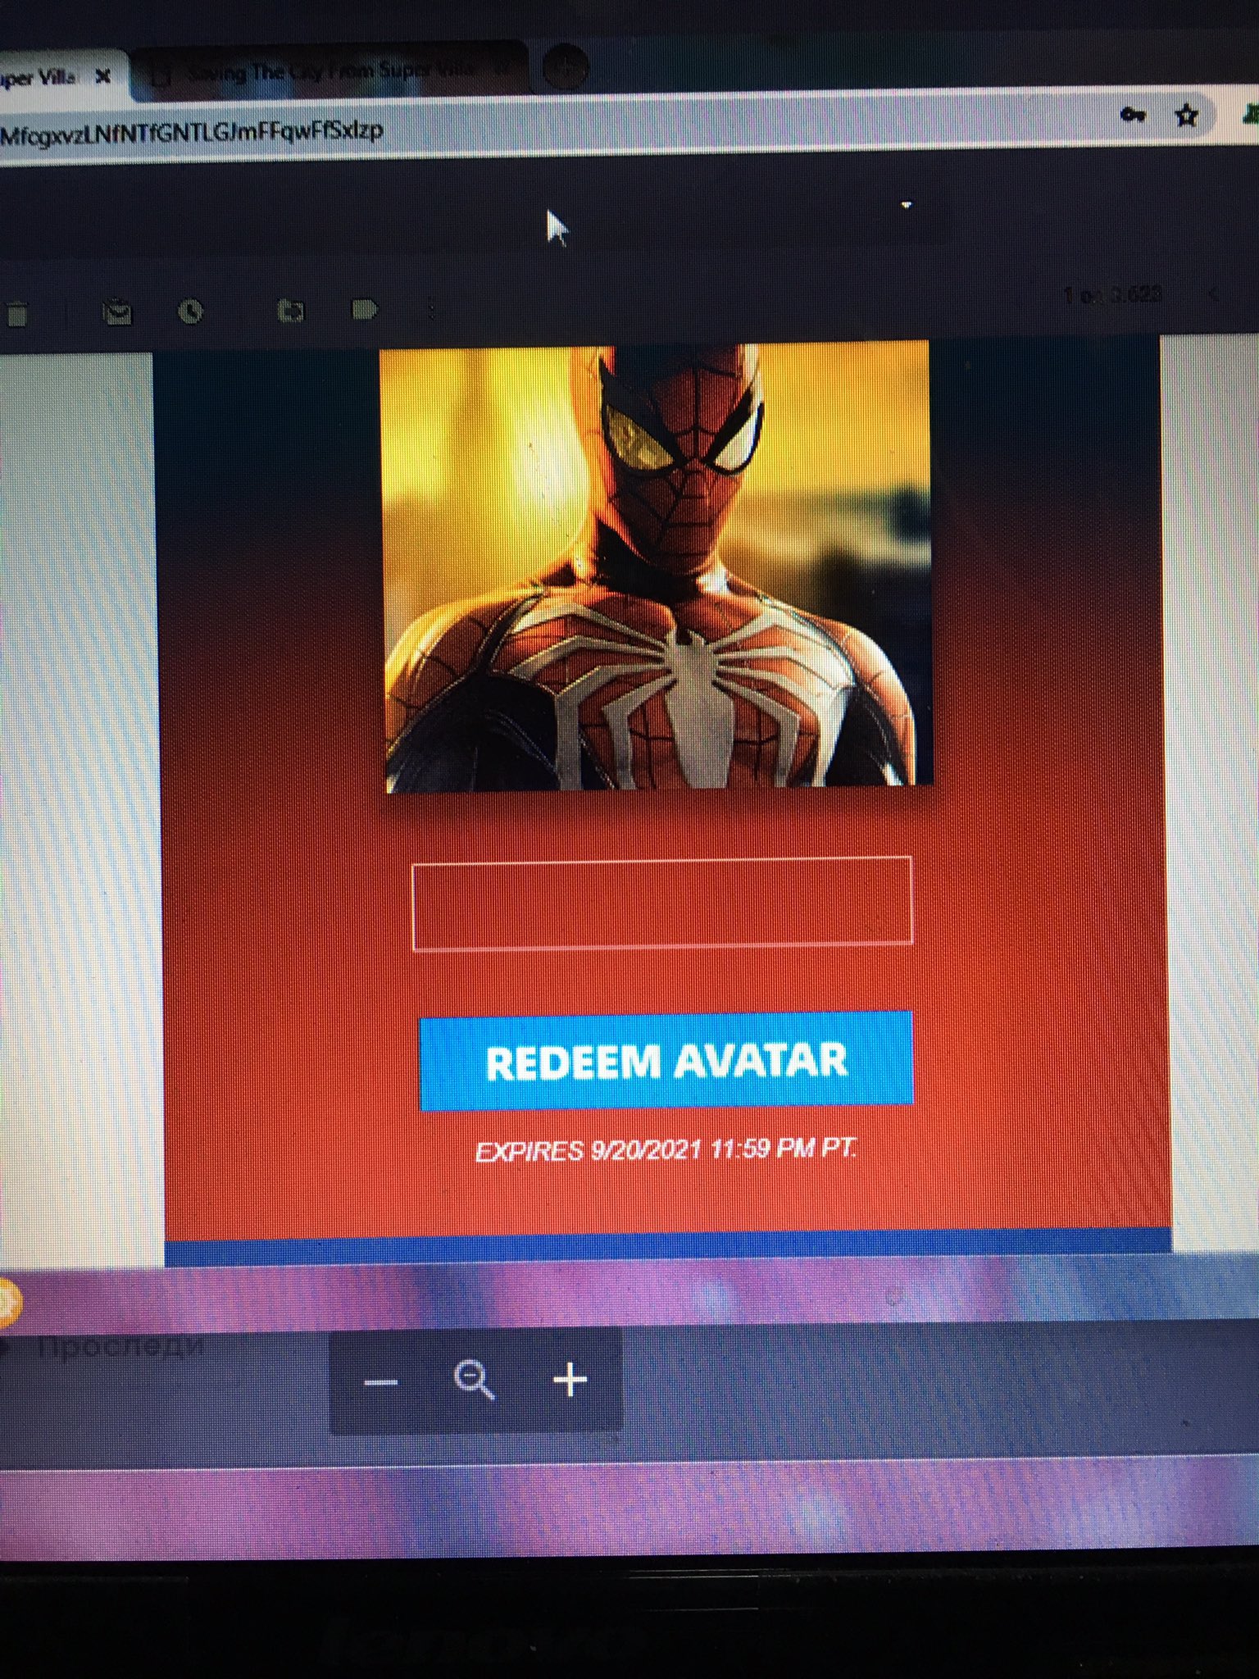Zoom out with the minus button

point(381,1382)
